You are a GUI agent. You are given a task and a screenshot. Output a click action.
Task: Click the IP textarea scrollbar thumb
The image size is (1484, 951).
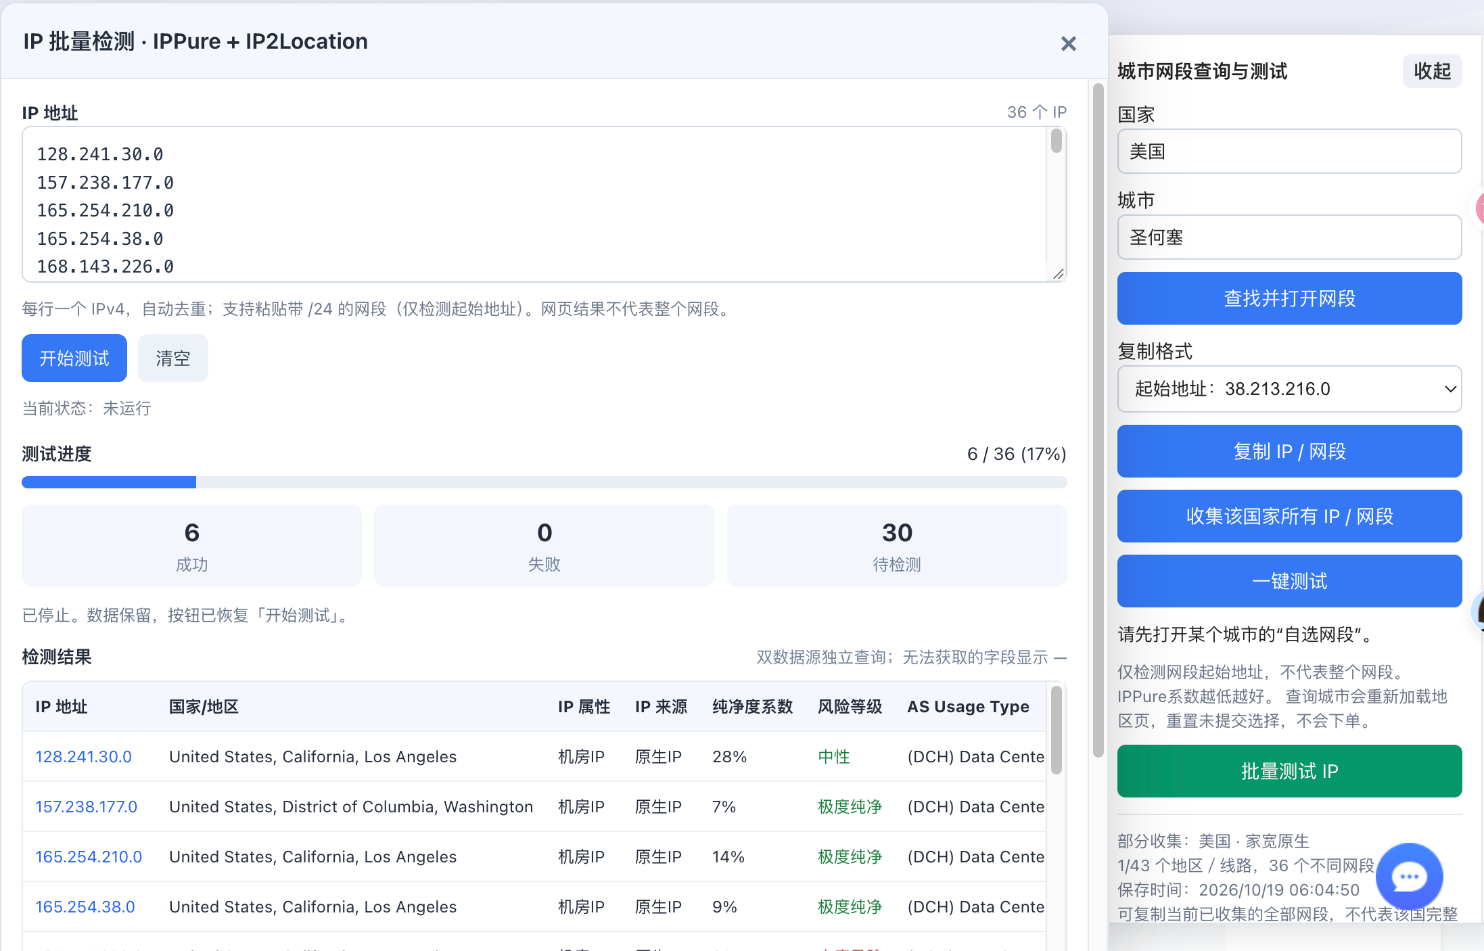pos(1057,141)
